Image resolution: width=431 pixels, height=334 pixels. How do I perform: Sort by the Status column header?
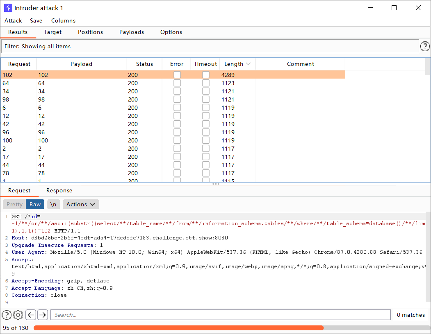pos(144,64)
